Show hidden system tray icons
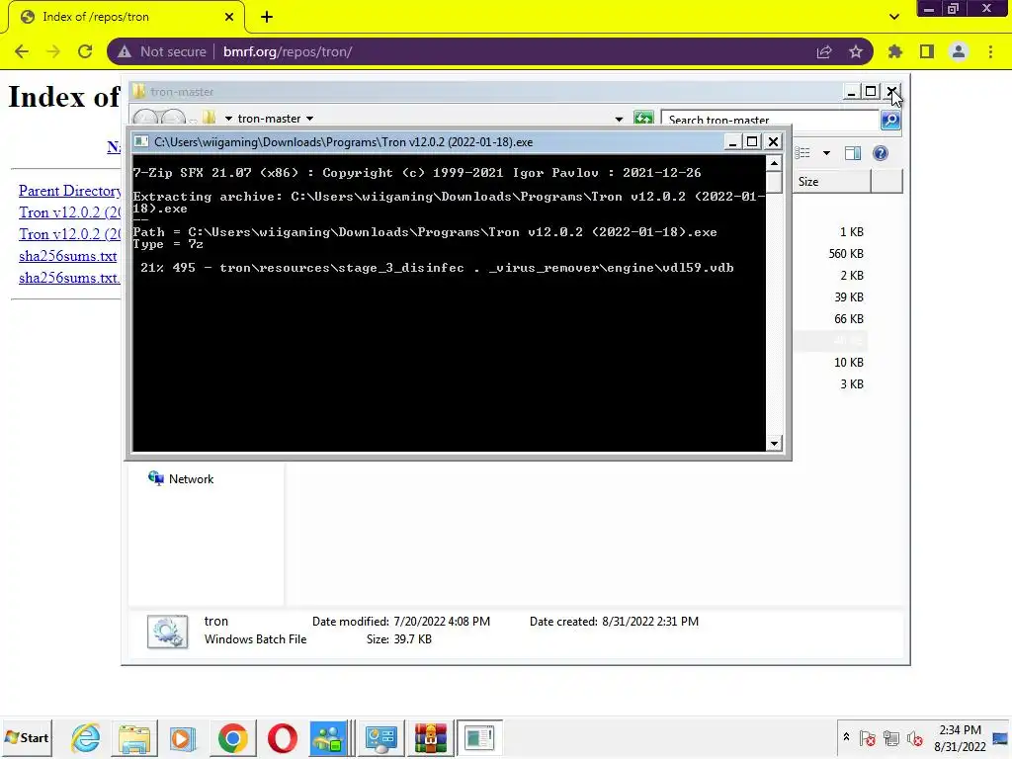Viewport: 1012px width, 759px height. point(846,737)
